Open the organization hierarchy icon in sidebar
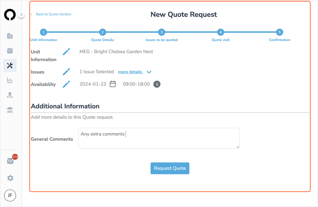Screen dimensions: 318x207 click(10, 95)
